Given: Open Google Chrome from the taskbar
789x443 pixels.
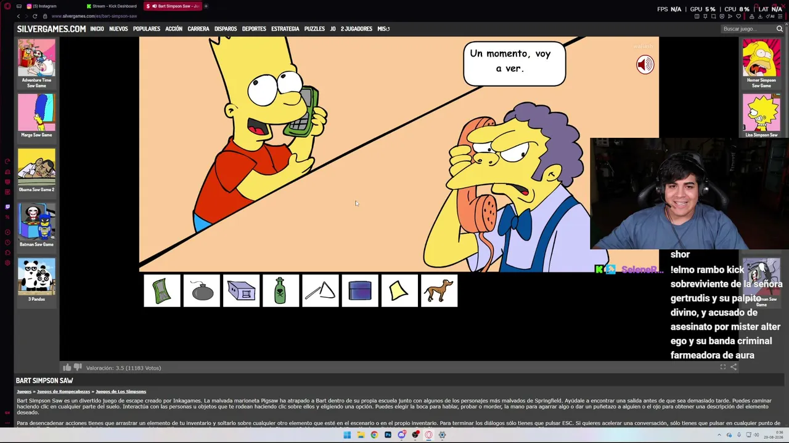Looking at the screenshot, I should [x=374, y=435].
